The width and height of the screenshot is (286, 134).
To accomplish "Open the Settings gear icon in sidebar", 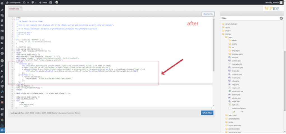I will pos(2,115).
